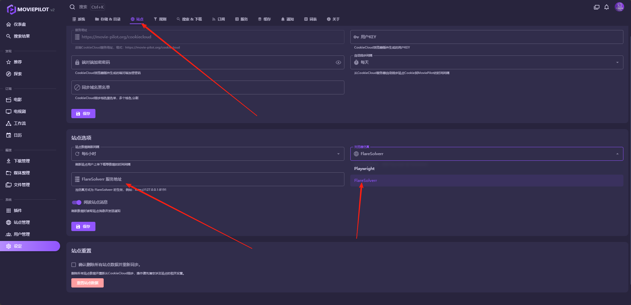Image resolution: width=631 pixels, height=305 pixels.
Task: Click the FlareSolverr 服务地址 input field
Action: click(x=208, y=179)
